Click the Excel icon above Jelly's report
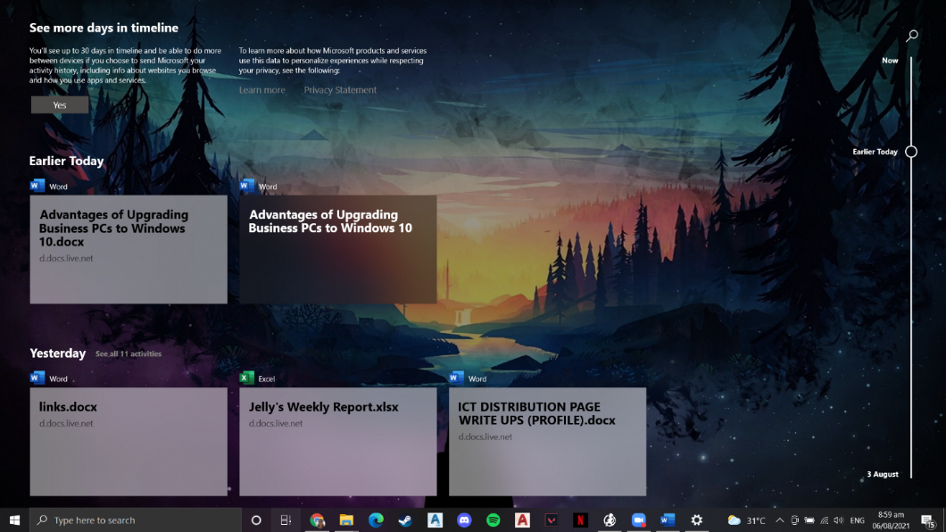Image resolution: width=946 pixels, height=532 pixels. pyautogui.click(x=246, y=378)
